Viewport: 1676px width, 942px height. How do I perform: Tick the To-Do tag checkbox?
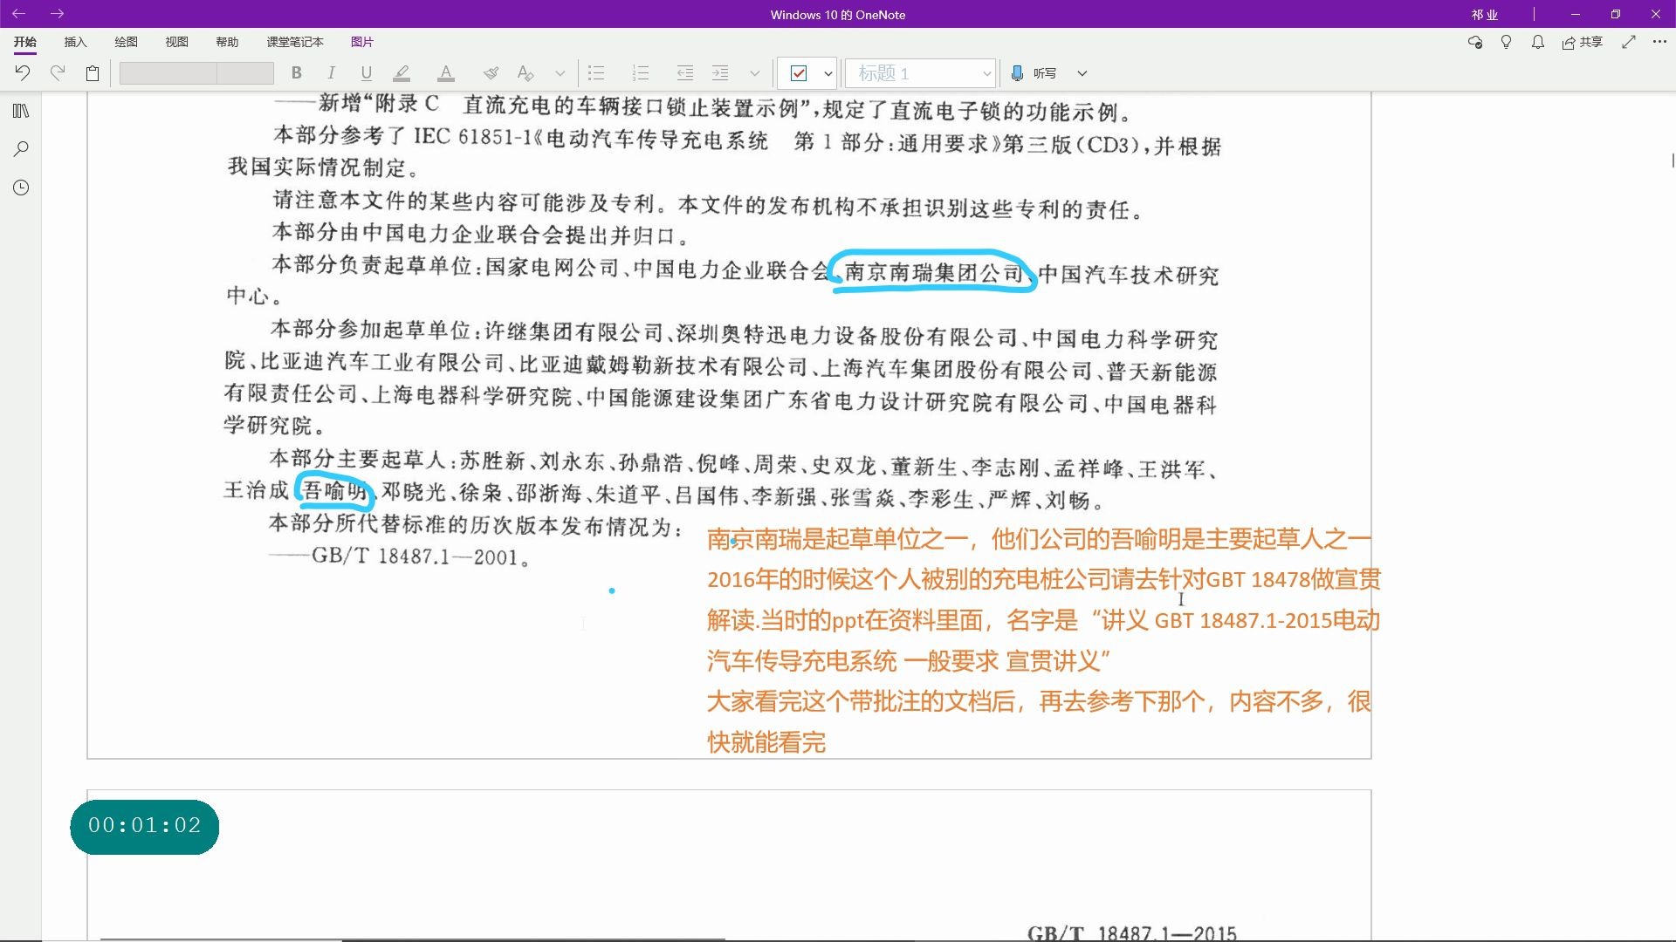tap(798, 73)
